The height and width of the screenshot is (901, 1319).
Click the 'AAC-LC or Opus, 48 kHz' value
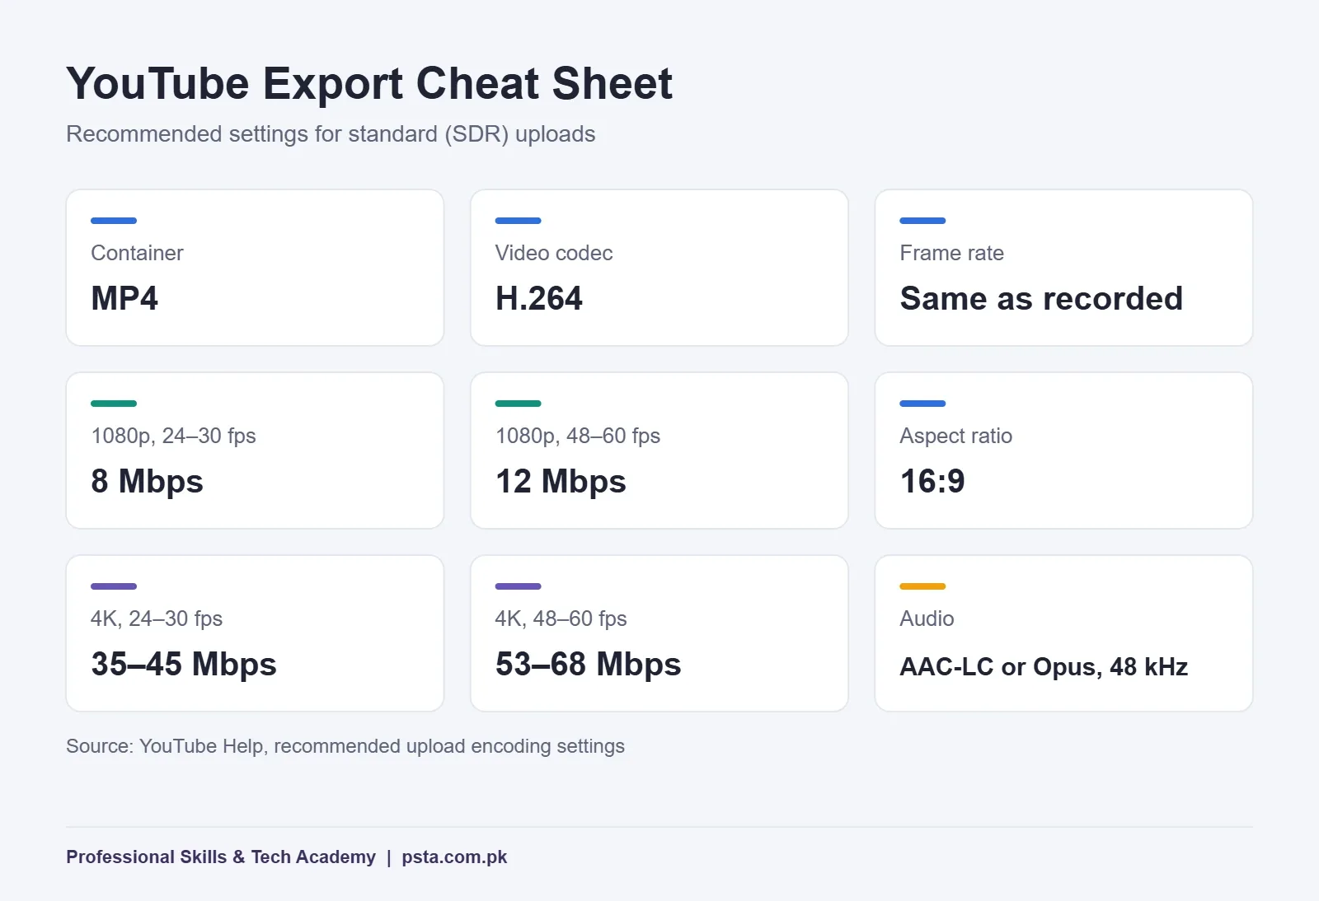pos(1044,667)
